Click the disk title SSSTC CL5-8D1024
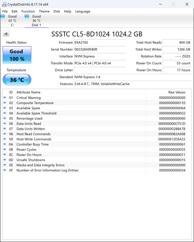The width and height of the screenshot is (194, 242). click(x=97, y=34)
